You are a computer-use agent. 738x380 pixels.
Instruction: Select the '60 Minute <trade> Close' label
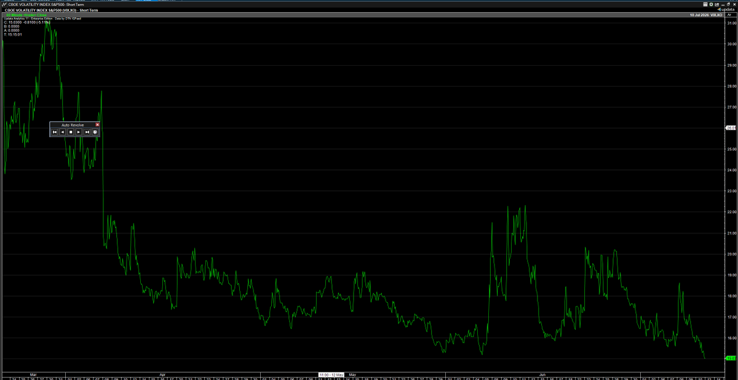point(26,15)
